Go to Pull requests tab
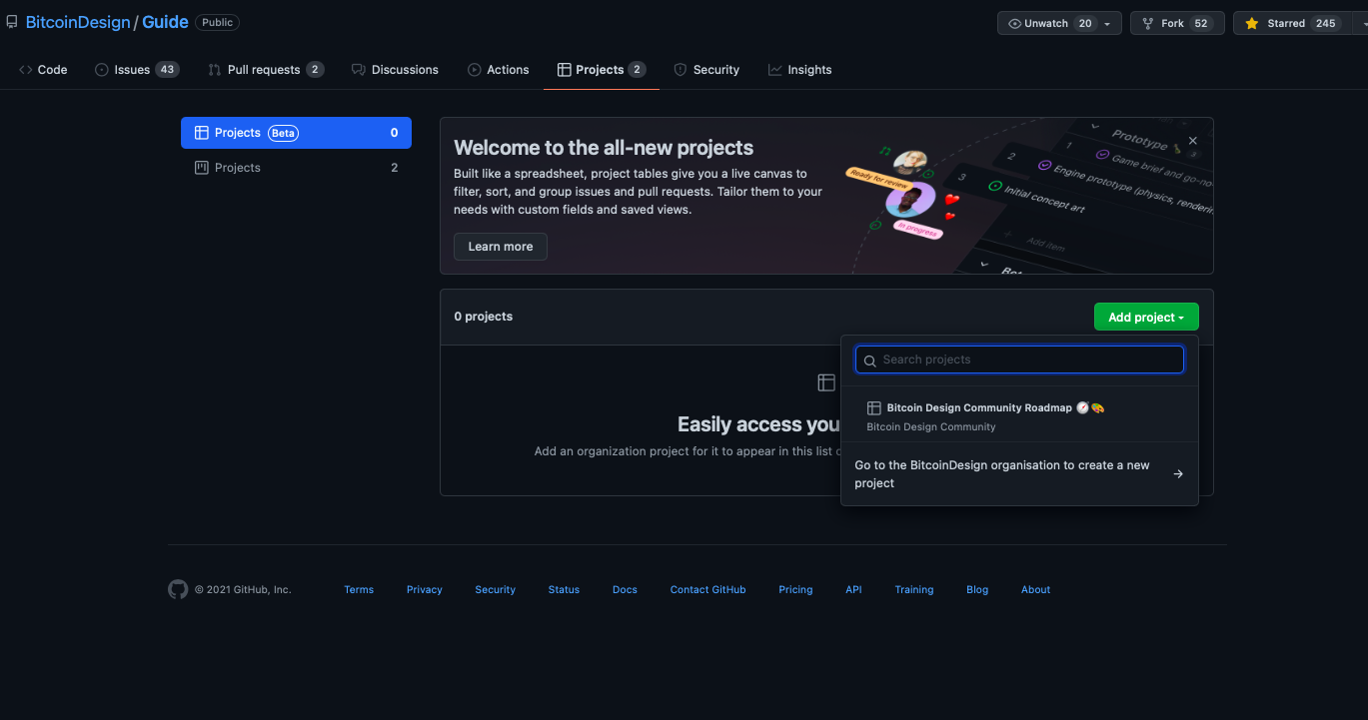1368x720 pixels. point(265,70)
